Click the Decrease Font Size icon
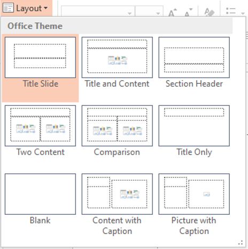Viewport: 248px width, 249px height. [x=189, y=12]
